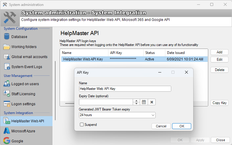
Task: Click the Delete button
Action: pos(219,70)
